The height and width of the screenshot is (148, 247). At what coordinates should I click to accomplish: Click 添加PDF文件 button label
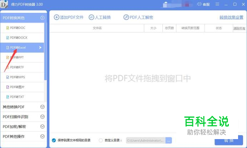pos(72,17)
